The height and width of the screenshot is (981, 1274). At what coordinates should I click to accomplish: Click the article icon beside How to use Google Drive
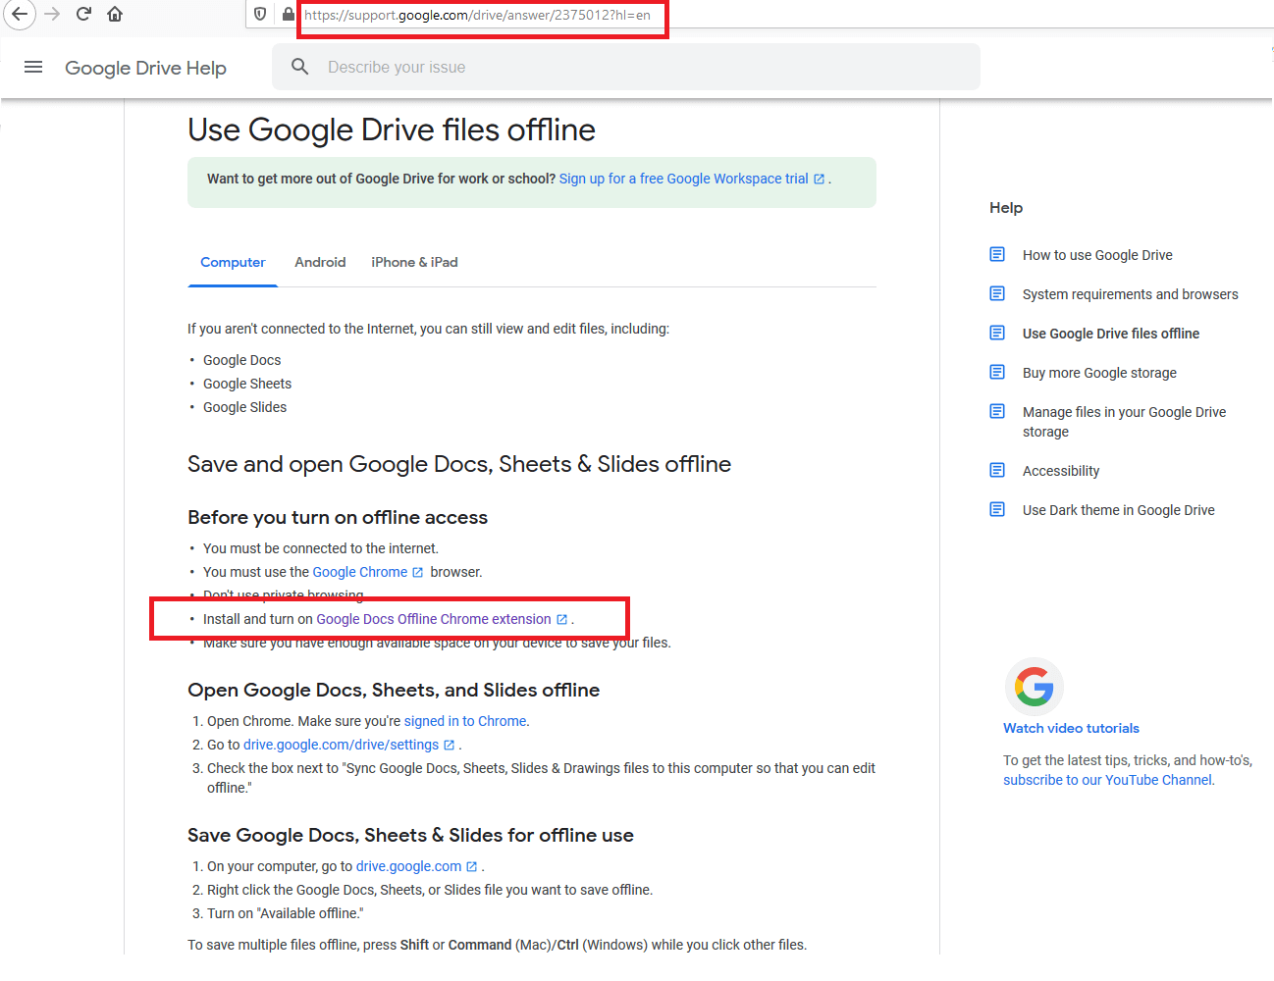(x=997, y=254)
